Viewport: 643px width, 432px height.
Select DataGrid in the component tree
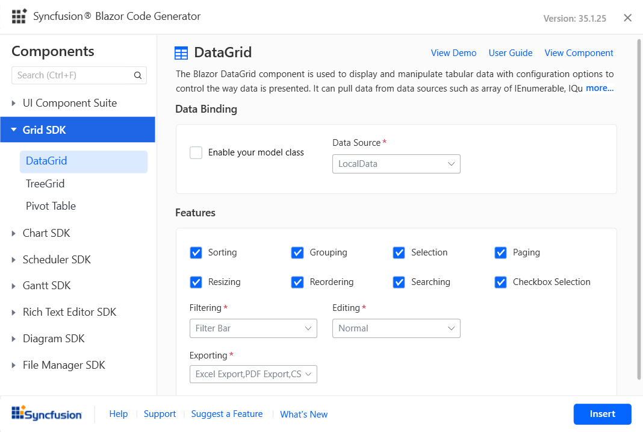84,161
